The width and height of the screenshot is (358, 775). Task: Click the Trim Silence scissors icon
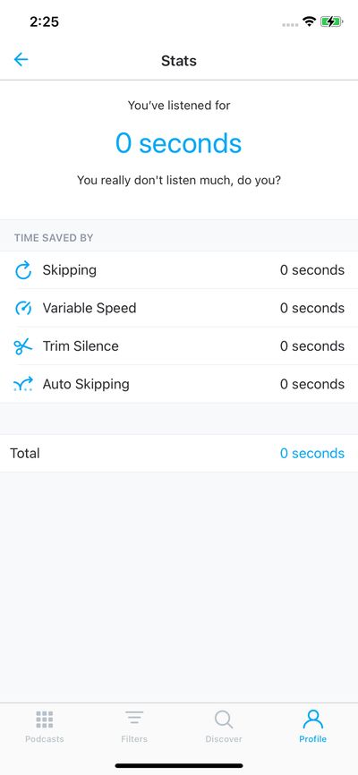(22, 346)
